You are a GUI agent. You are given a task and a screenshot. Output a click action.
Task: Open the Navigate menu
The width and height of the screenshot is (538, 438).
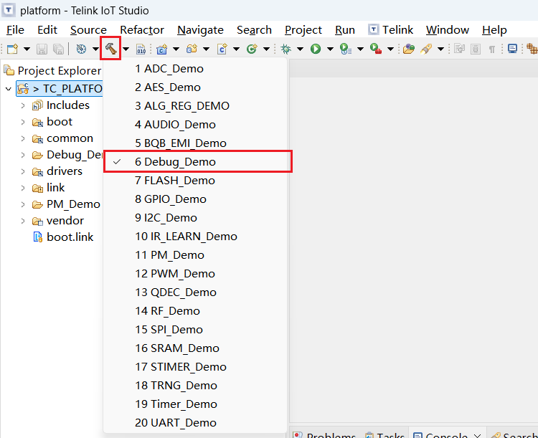200,30
